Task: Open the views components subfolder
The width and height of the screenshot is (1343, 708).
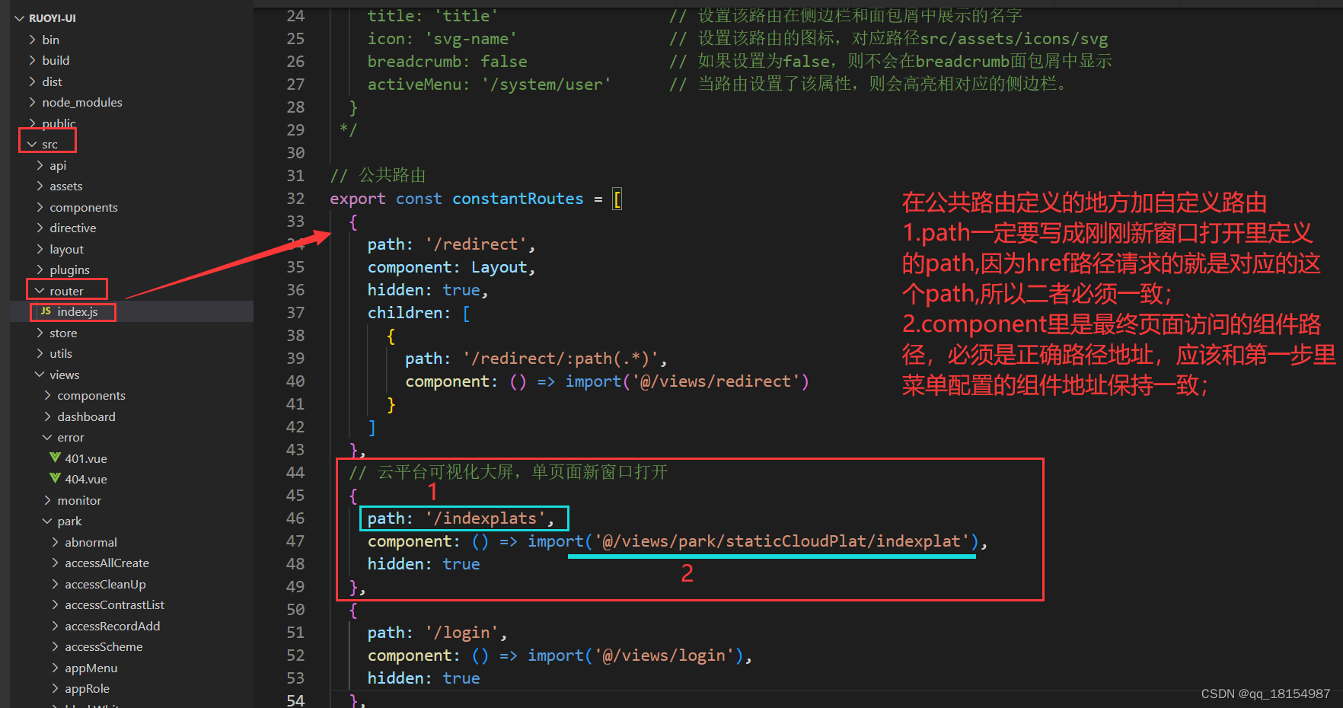Action: pos(91,395)
